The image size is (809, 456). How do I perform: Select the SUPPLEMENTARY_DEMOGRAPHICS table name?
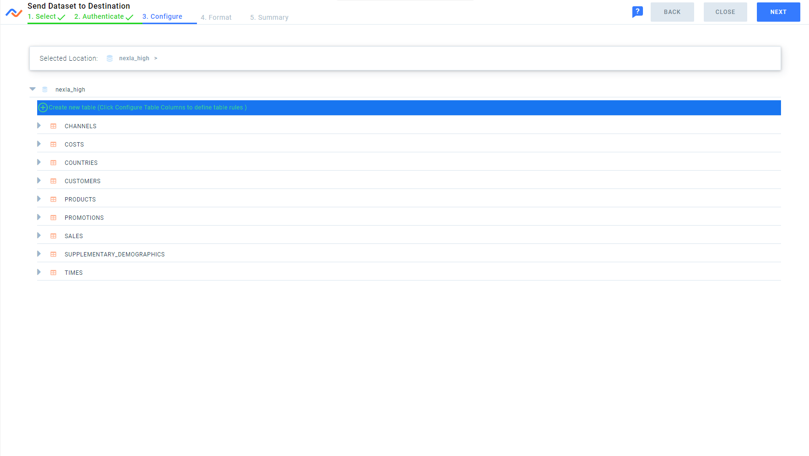click(114, 255)
